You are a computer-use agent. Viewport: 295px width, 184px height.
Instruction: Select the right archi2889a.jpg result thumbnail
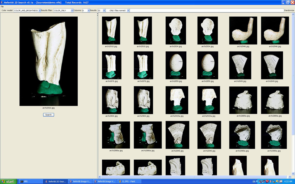tap(275, 100)
